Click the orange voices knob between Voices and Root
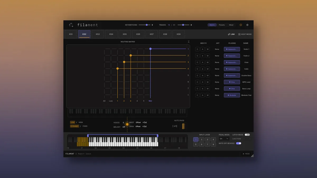Screen dimensions: 317x178 coord(127,124)
